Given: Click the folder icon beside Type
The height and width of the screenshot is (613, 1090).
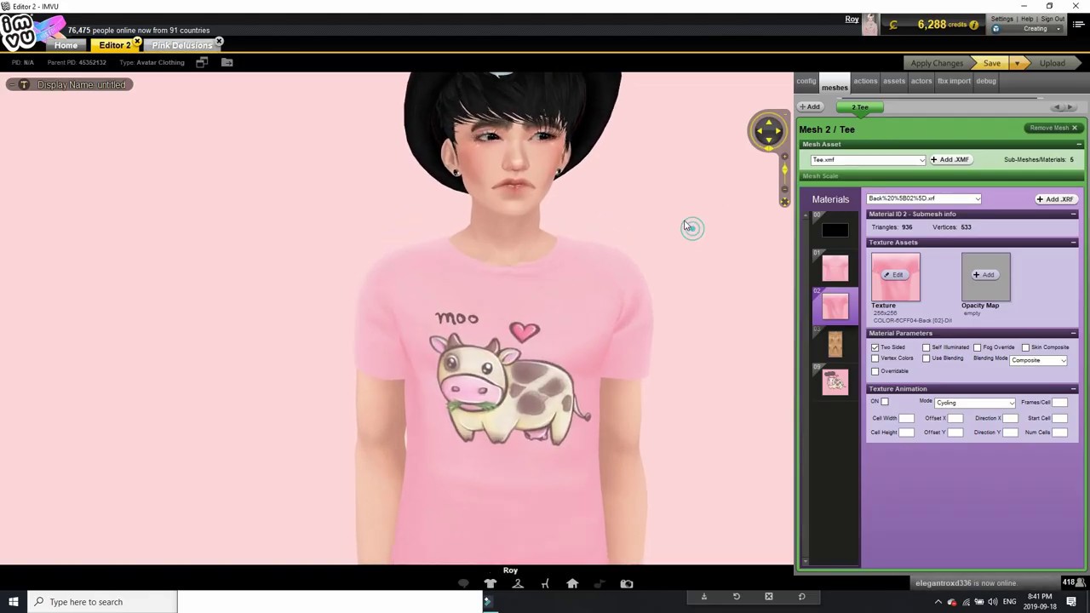Looking at the screenshot, I should point(227,62).
